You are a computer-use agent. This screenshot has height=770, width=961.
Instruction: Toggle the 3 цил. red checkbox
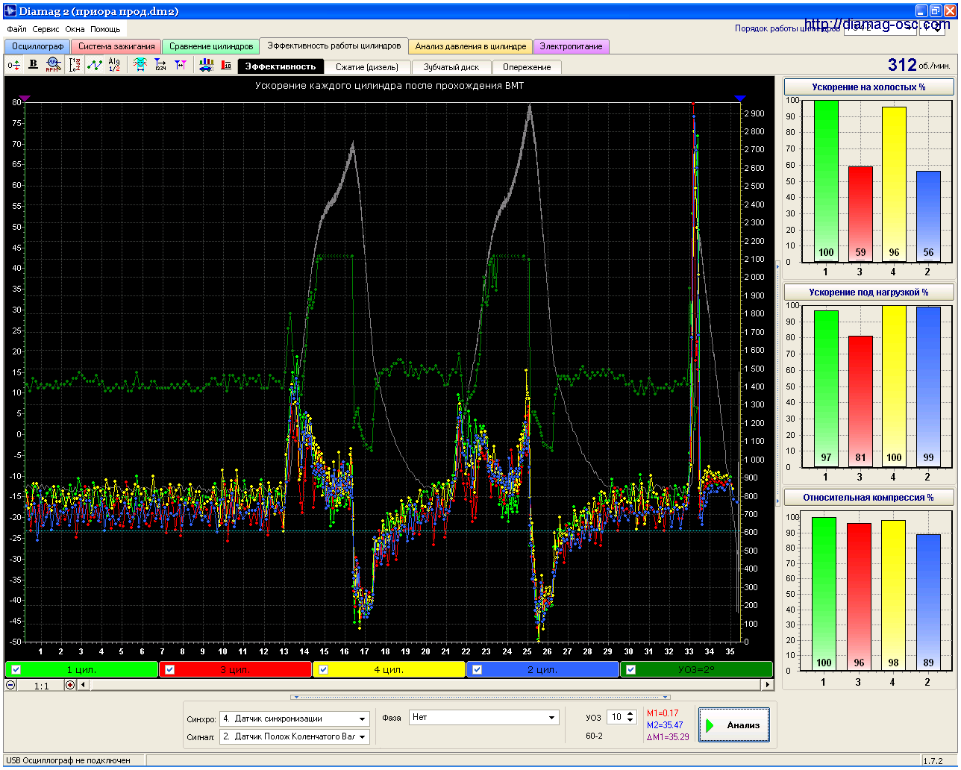point(170,669)
